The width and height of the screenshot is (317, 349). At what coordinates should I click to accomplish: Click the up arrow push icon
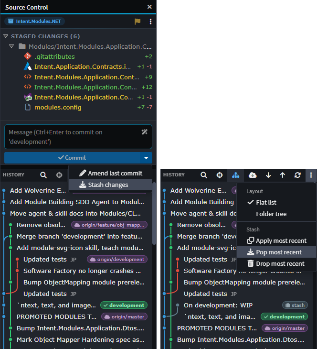coord(283,175)
